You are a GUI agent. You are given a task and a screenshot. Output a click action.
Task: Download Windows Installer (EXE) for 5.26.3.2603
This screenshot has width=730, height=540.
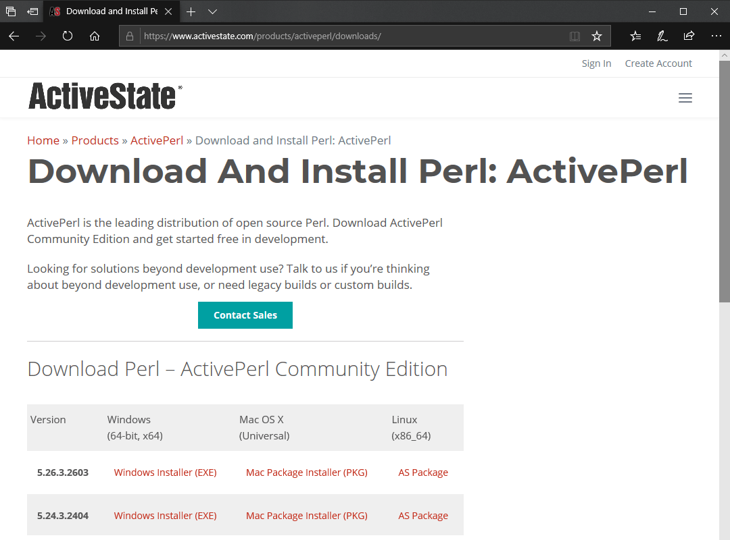click(166, 473)
